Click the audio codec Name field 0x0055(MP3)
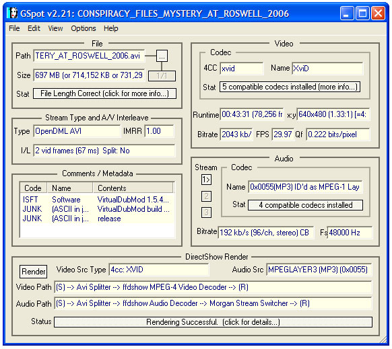Screen dimensions: 392x349 (305, 187)
